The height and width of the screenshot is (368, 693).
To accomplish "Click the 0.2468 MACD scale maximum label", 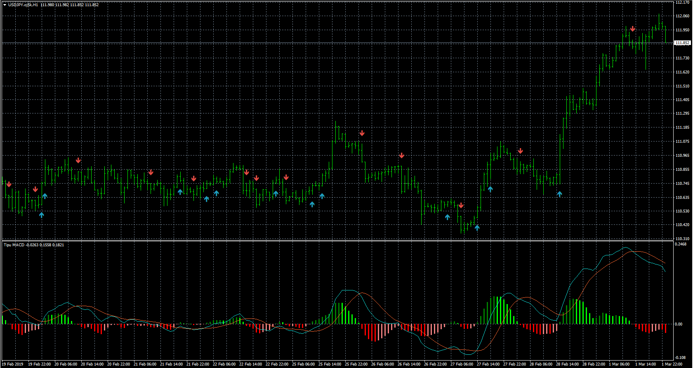I will (680, 244).
